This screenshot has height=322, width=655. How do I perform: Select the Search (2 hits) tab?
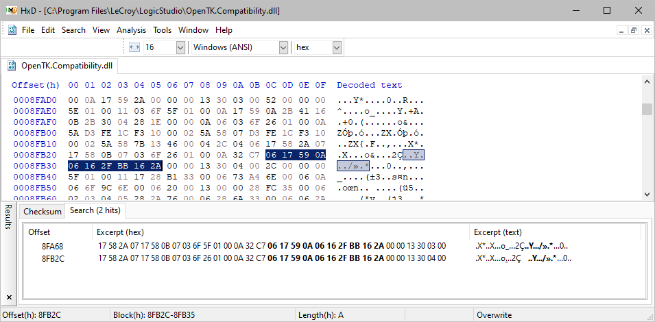95,210
